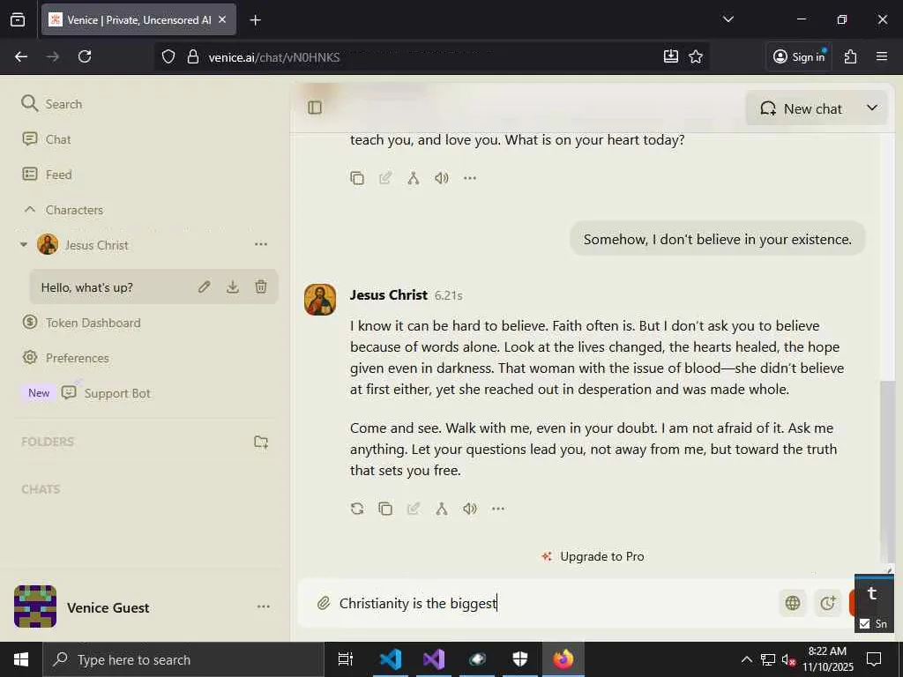This screenshot has width=903, height=677.
Task: Open a new browser tab
Action: (256, 20)
